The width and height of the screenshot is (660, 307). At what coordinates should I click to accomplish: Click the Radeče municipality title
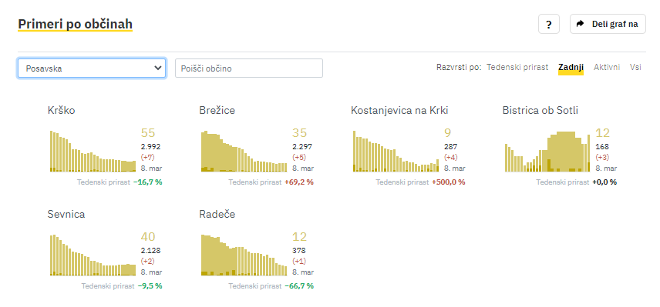[x=217, y=214]
